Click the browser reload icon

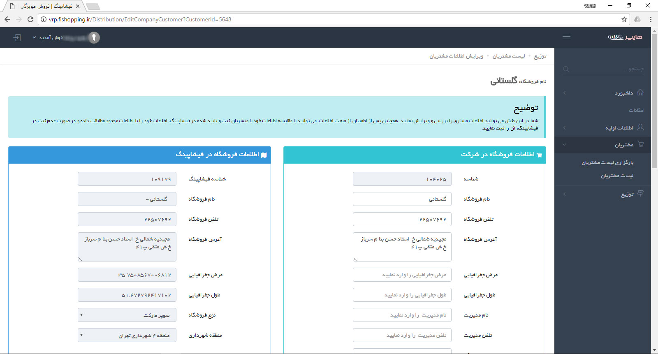pyautogui.click(x=30, y=19)
